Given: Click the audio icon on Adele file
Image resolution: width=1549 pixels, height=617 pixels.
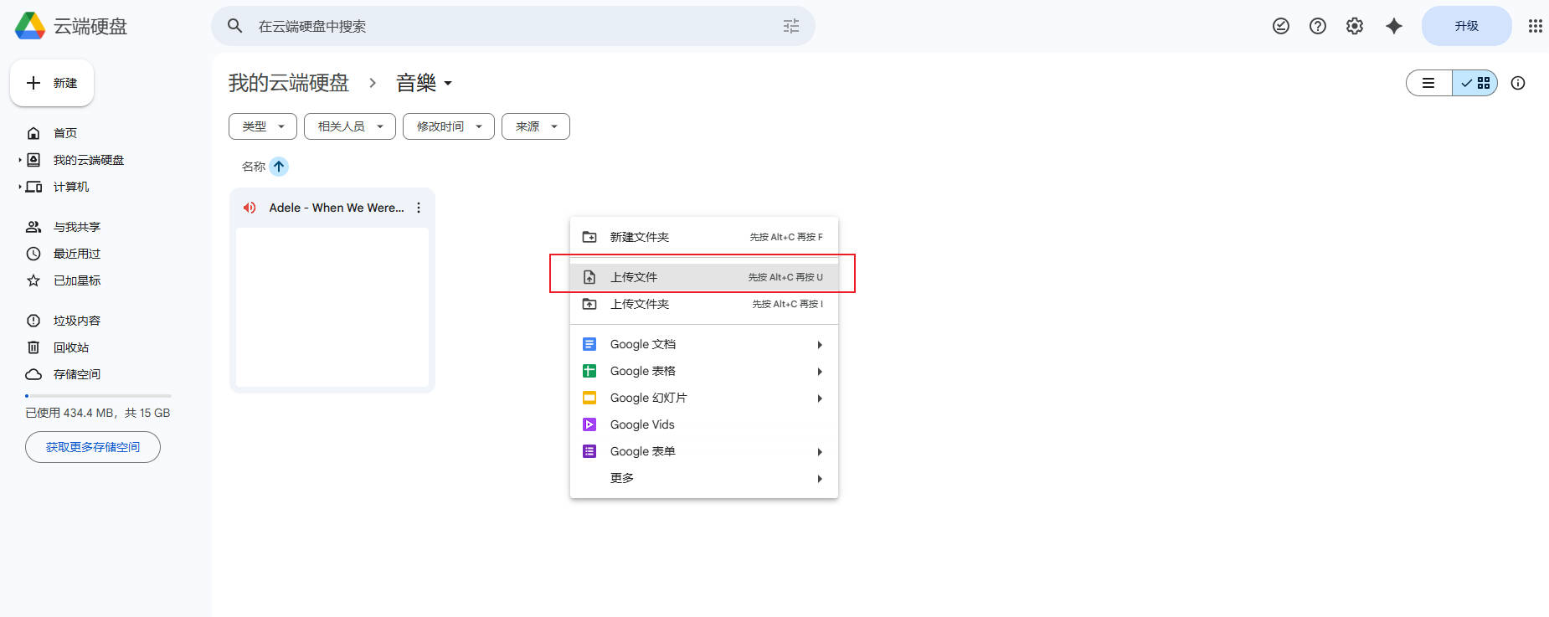Looking at the screenshot, I should coord(250,208).
